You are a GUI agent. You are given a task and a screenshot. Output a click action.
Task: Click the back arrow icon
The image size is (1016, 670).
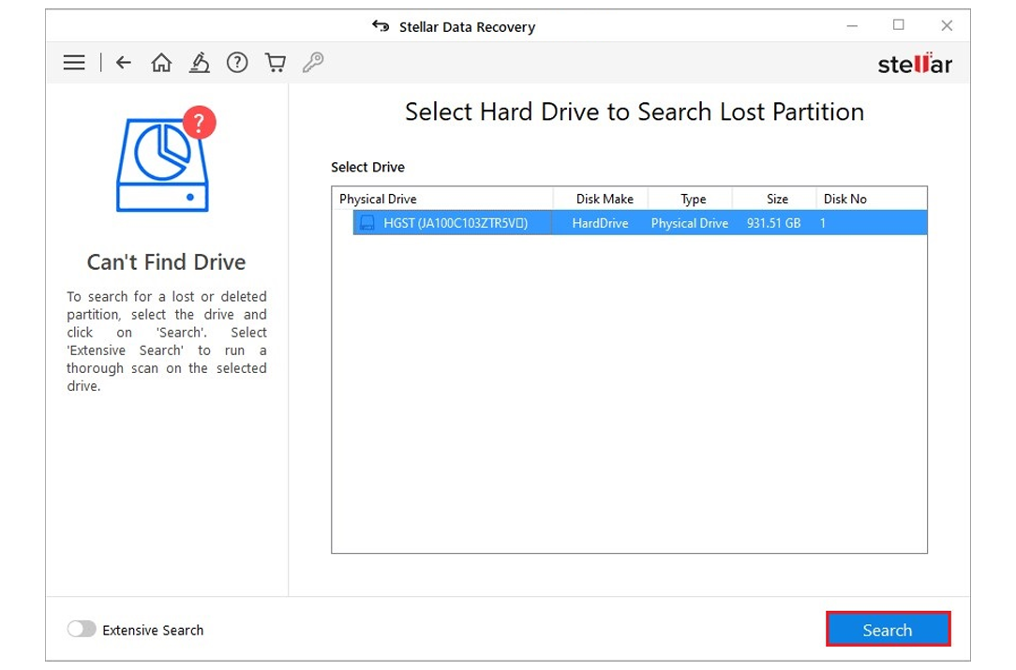point(123,62)
